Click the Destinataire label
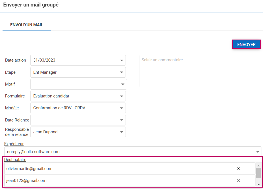 pyautogui.click(x=15, y=160)
